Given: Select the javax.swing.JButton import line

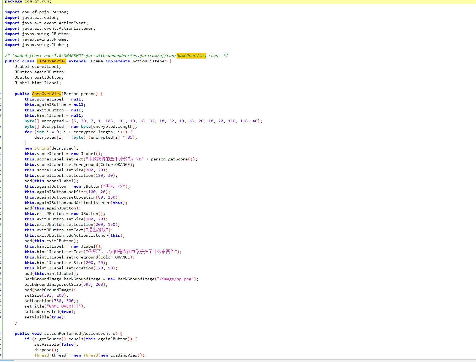Looking at the screenshot, I should [x=38, y=34].
